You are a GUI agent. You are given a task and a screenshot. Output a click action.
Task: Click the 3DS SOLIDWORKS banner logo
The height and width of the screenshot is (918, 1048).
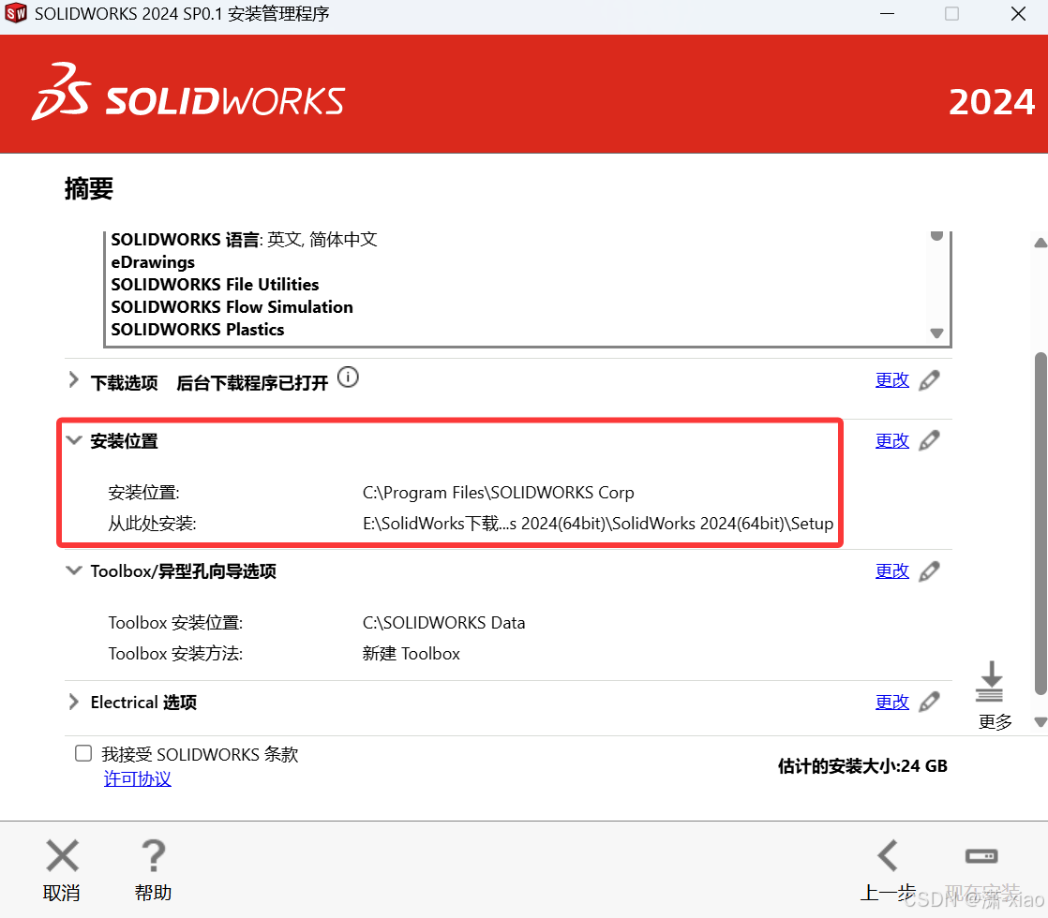[187, 93]
